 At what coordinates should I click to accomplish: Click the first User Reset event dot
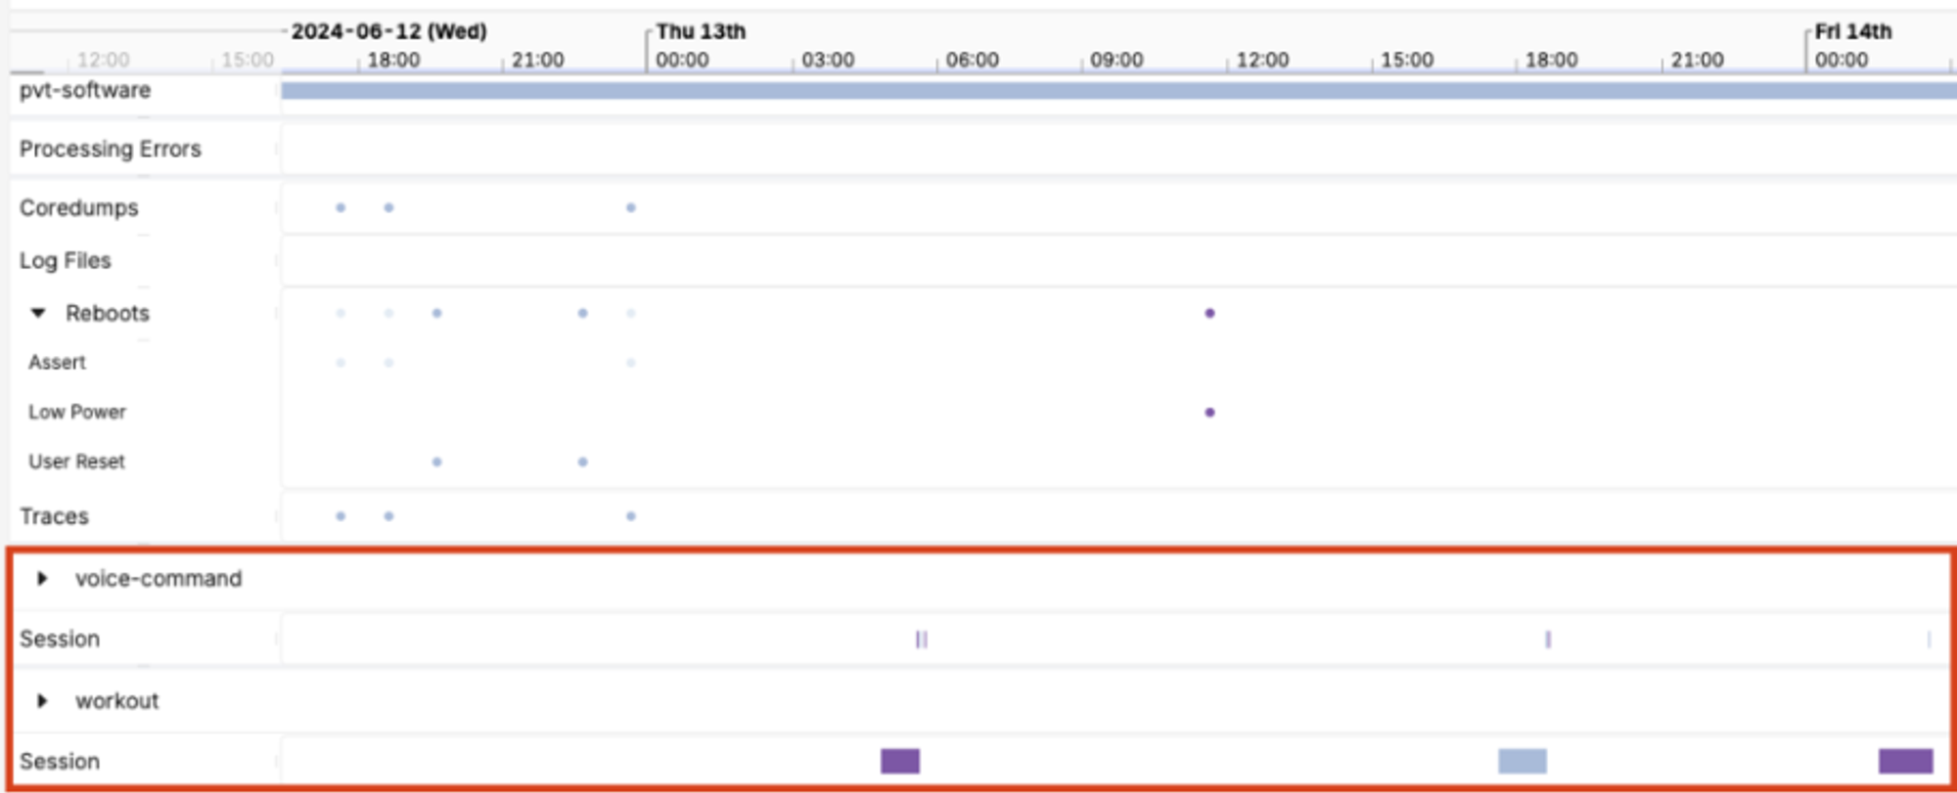[x=436, y=462]
